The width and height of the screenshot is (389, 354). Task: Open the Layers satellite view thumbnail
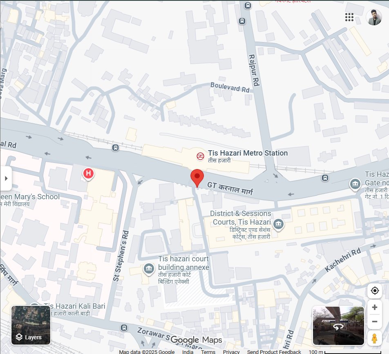click(31, 325)
